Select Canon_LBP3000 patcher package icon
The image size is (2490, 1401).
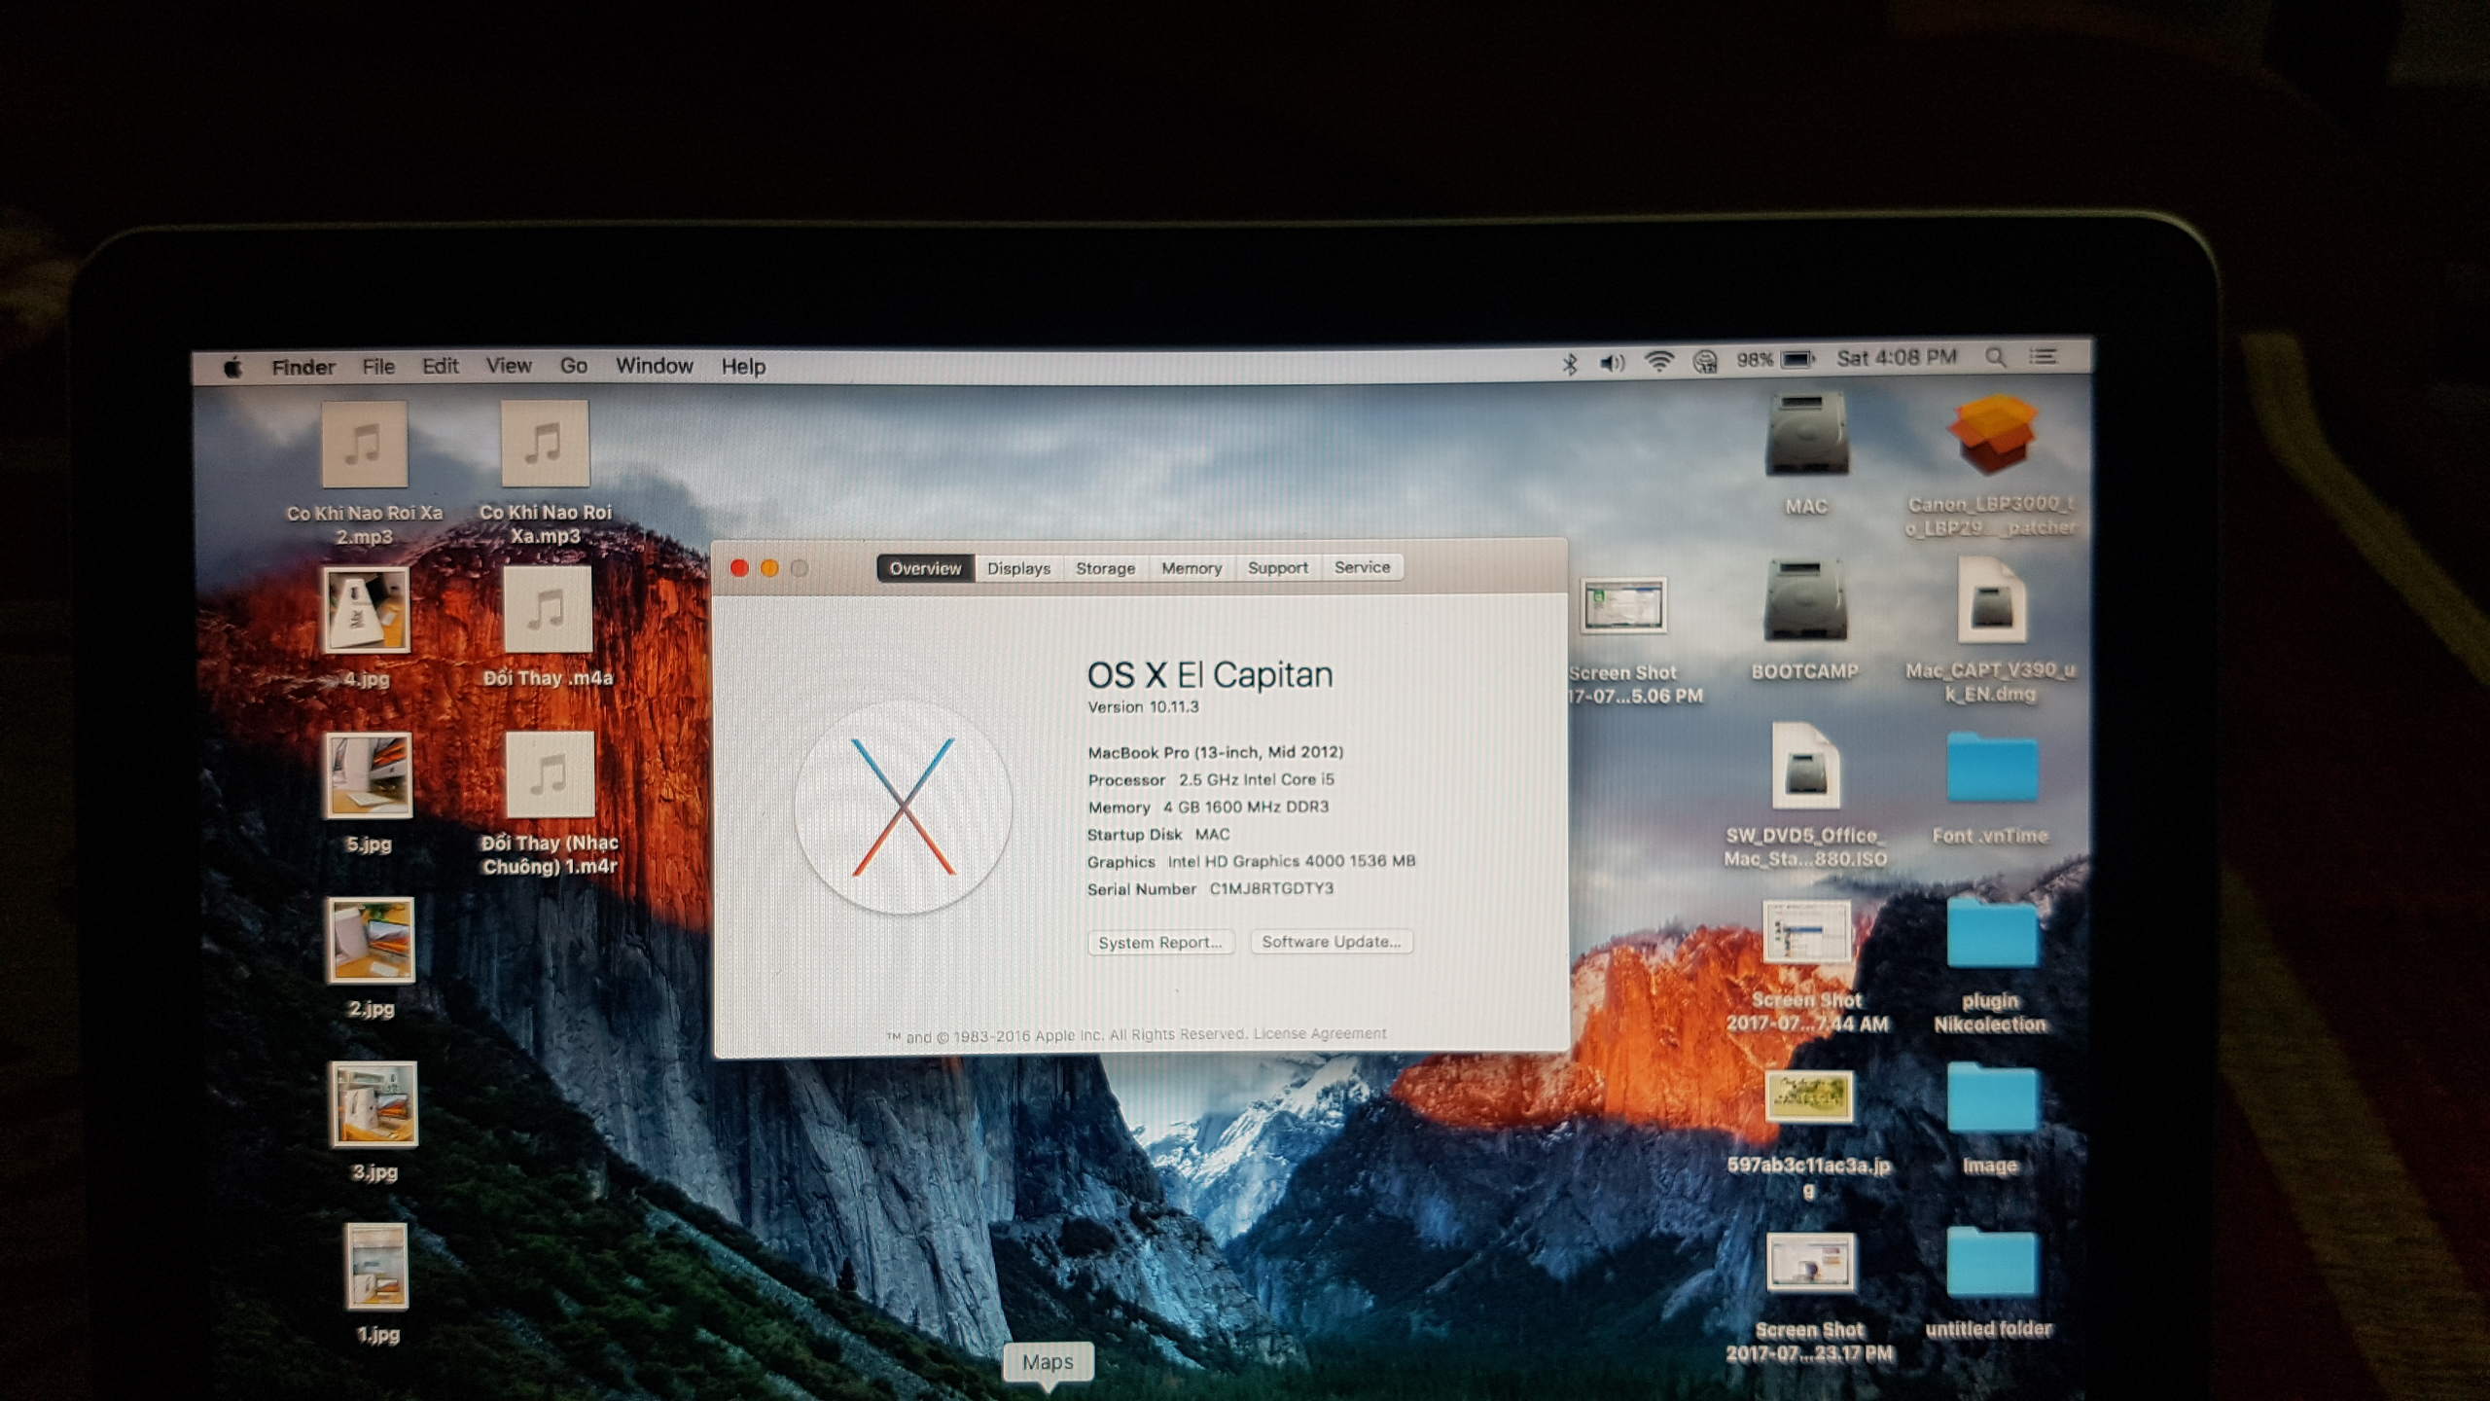[1991, 434]
